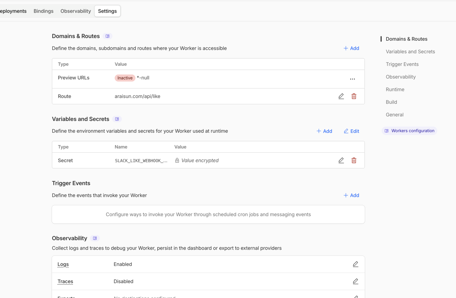456x298 pixels.
Task: Click the Logs label in Observability table
Action: pyautogui.click(x=63, y=264)
